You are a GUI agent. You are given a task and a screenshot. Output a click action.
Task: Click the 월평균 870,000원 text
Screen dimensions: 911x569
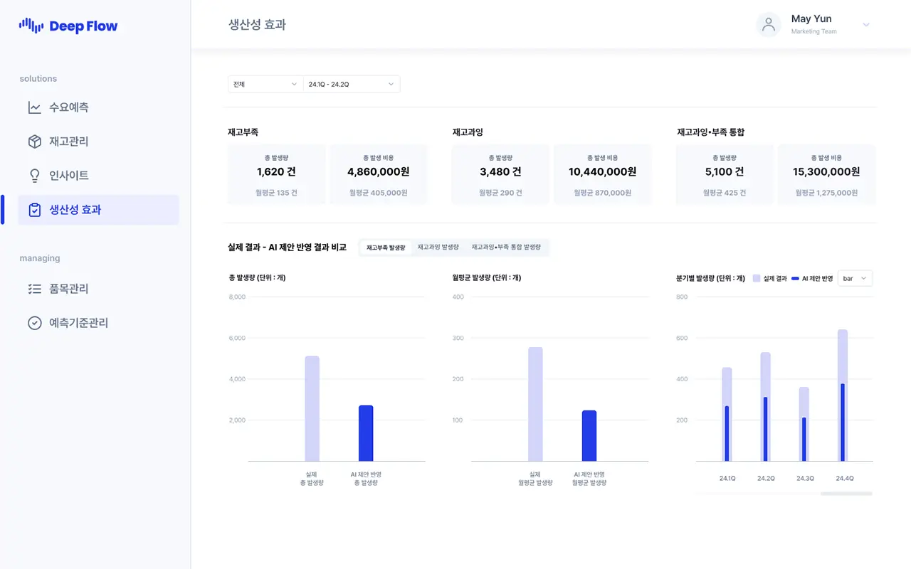click(602, 193)
